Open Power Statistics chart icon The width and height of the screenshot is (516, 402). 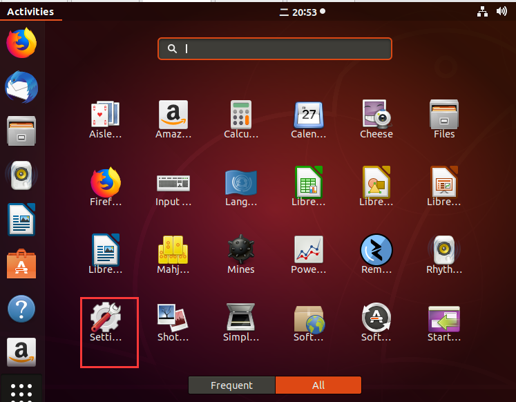click(309, 255)
